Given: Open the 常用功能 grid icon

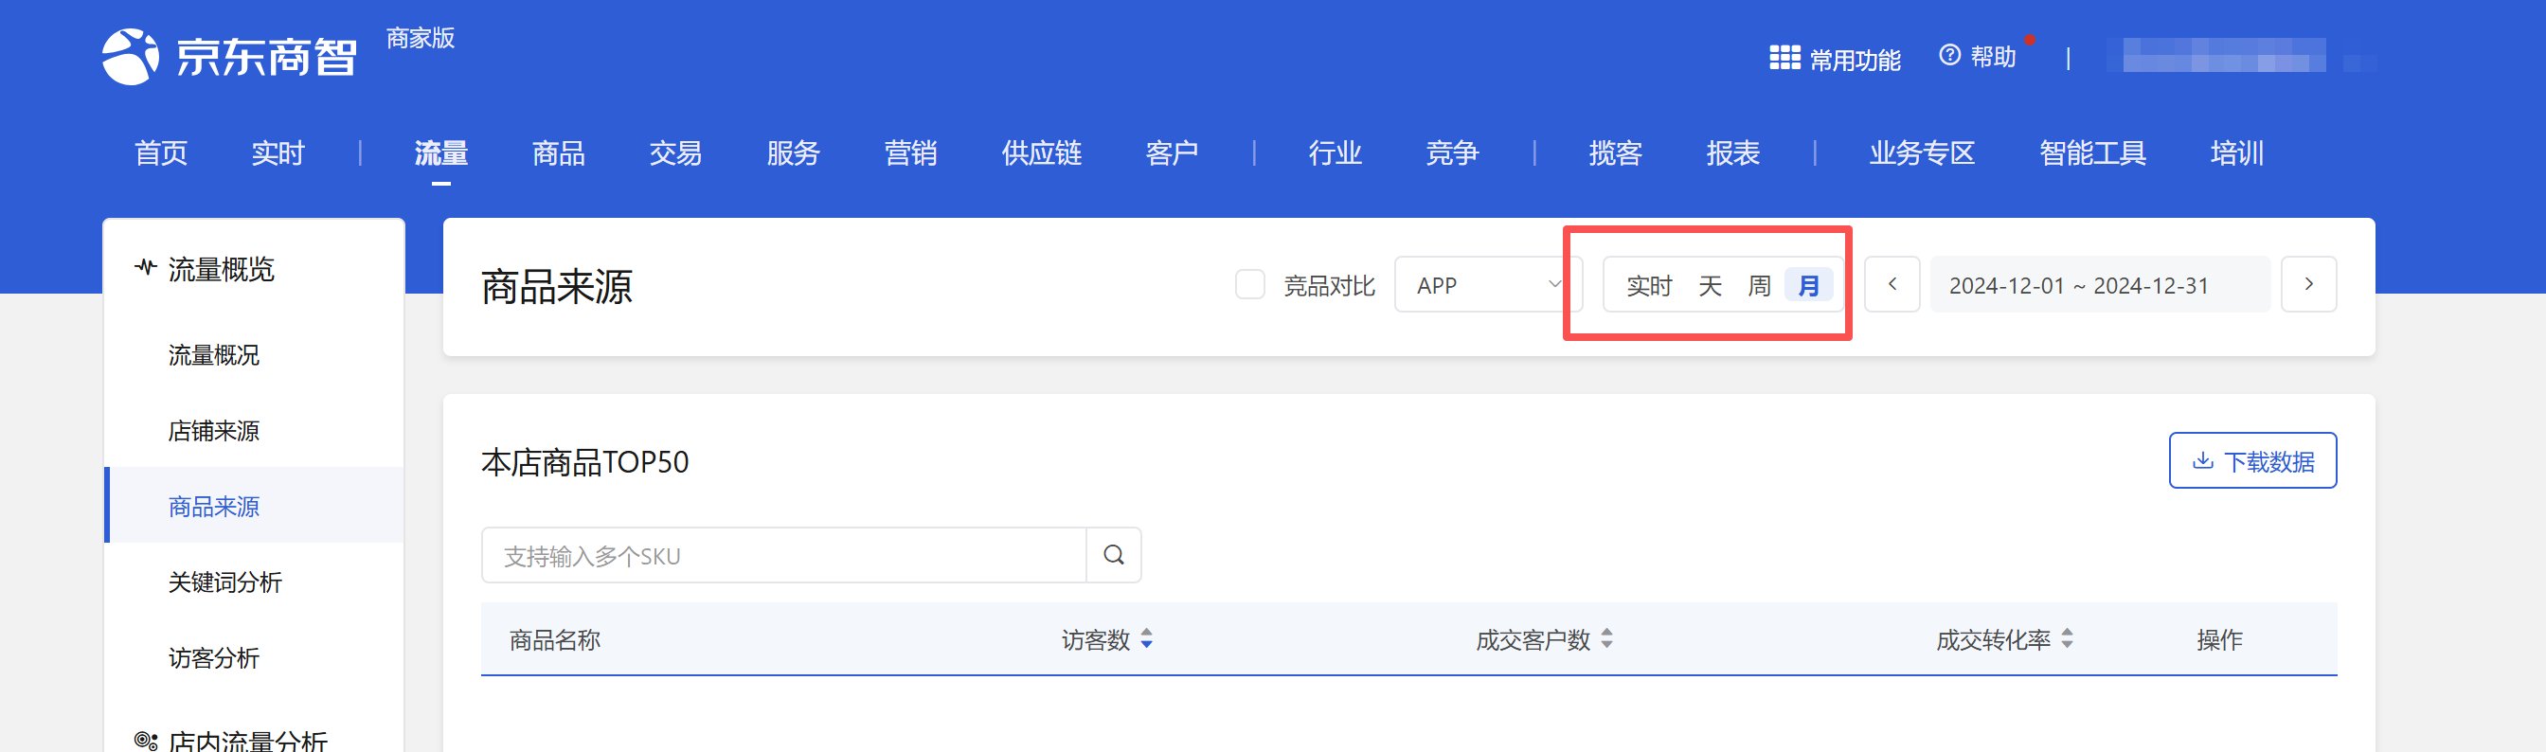Looking at the screenshot, I should (1784, 59).
